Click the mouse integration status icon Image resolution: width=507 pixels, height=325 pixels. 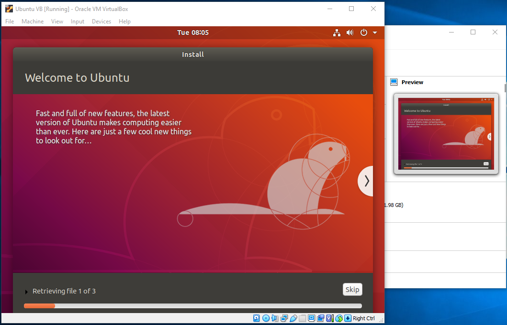(x=339, y=318)
